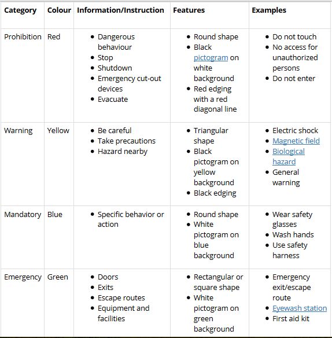Click the 'Do not touch' example text

click(x=294, y=37)
